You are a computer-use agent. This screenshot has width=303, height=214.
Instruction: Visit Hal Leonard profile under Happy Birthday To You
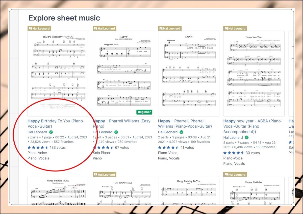coord(37,132)
